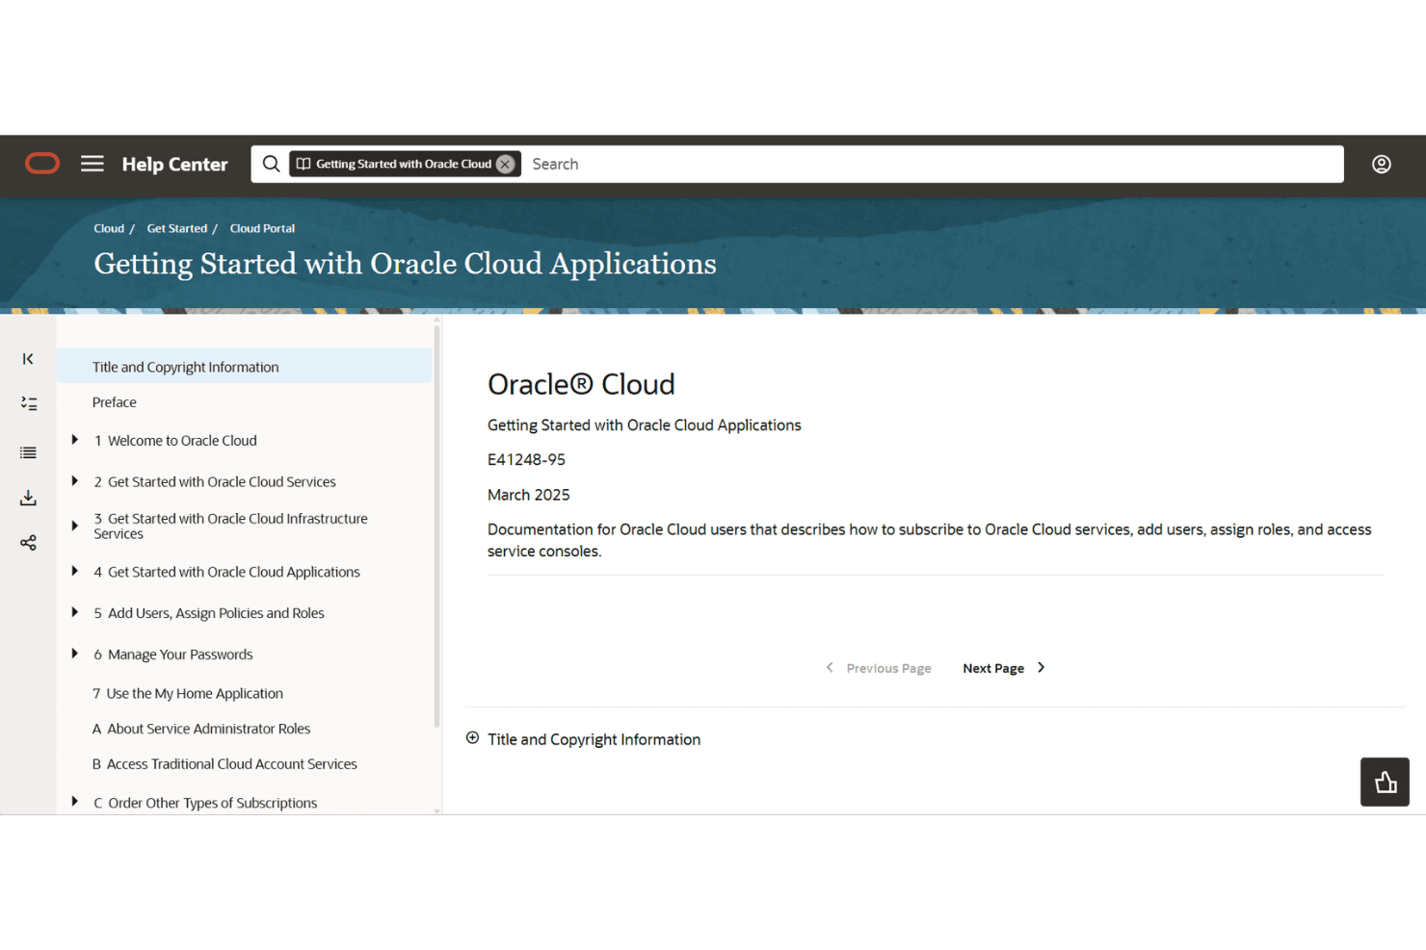The width and height of the screenshot is (1426, 950).
Task: Click the March 2025 date text
Action: [x=529, y=495]
